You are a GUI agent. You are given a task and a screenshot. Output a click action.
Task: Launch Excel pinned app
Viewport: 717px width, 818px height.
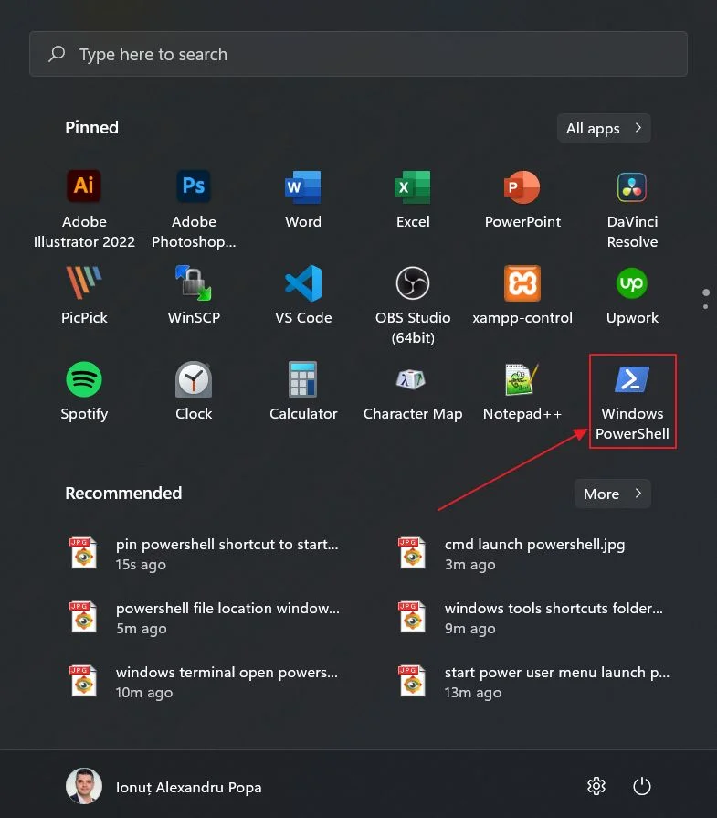(x=413, y=200)
